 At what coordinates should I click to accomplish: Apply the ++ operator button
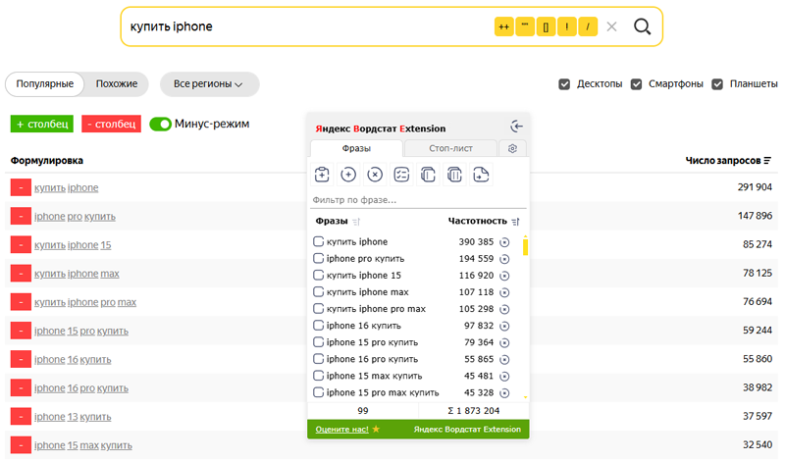click(503, 26)
